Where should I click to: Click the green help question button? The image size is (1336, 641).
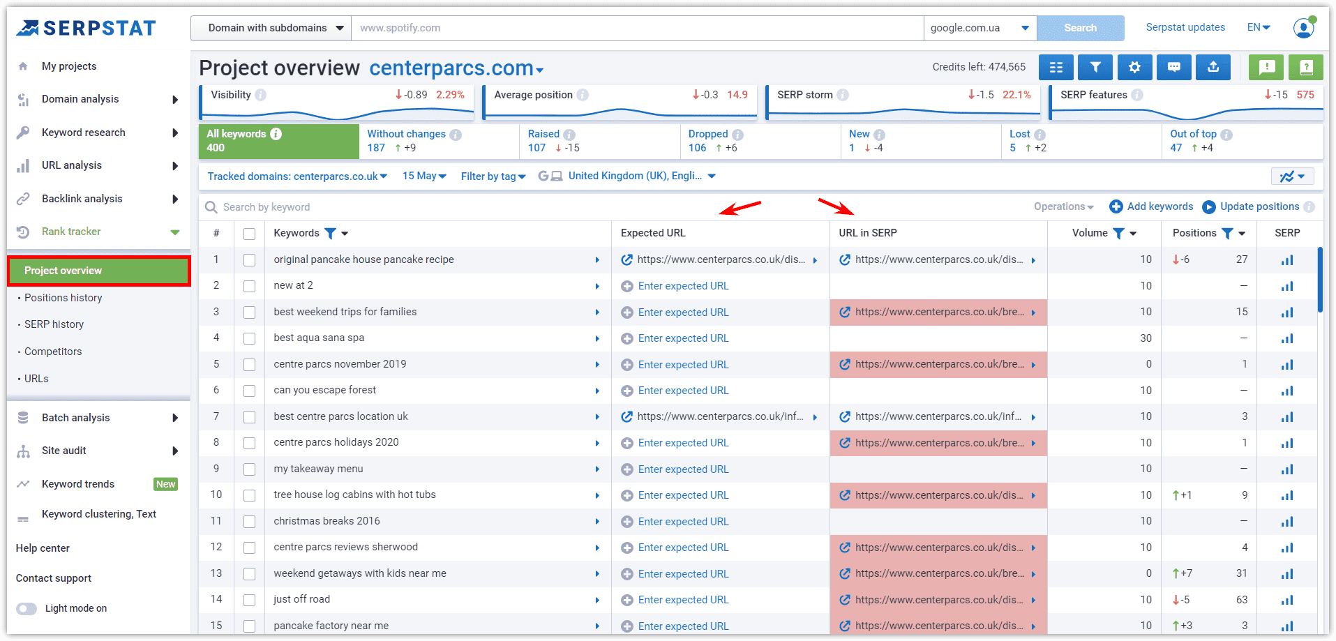[x=1306, y=67]
